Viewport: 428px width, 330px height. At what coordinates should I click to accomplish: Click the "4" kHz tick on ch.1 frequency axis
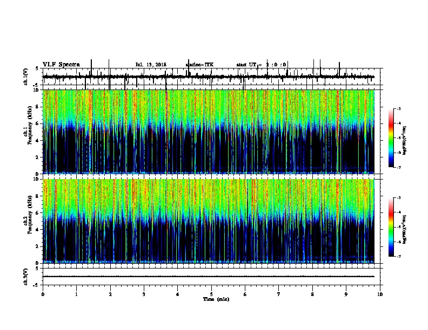click(x=37, y=141)
